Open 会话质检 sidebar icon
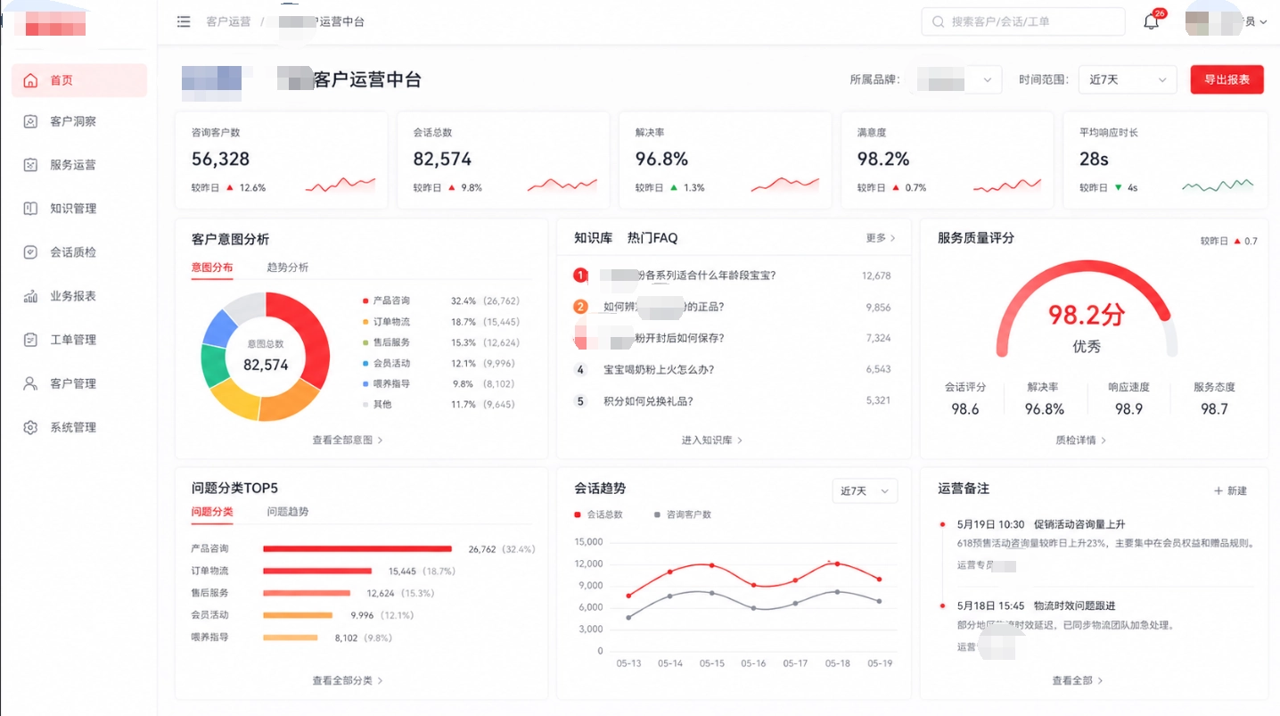 pyautogui.click(x=30, y=252)
